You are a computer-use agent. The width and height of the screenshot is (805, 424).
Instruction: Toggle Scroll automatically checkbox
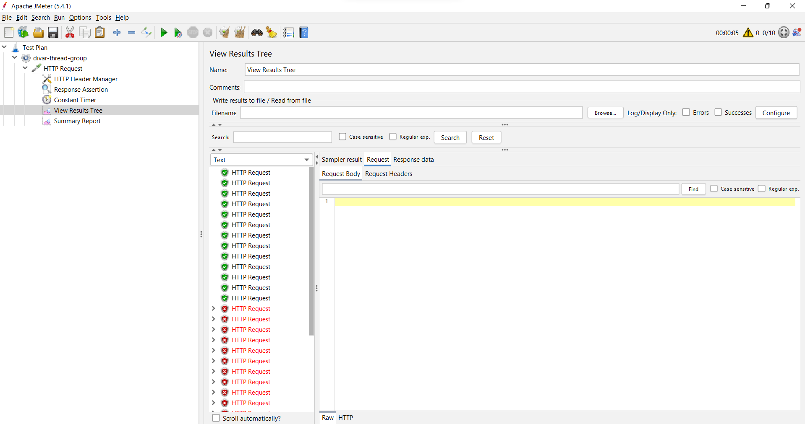[x=216, y=418]
